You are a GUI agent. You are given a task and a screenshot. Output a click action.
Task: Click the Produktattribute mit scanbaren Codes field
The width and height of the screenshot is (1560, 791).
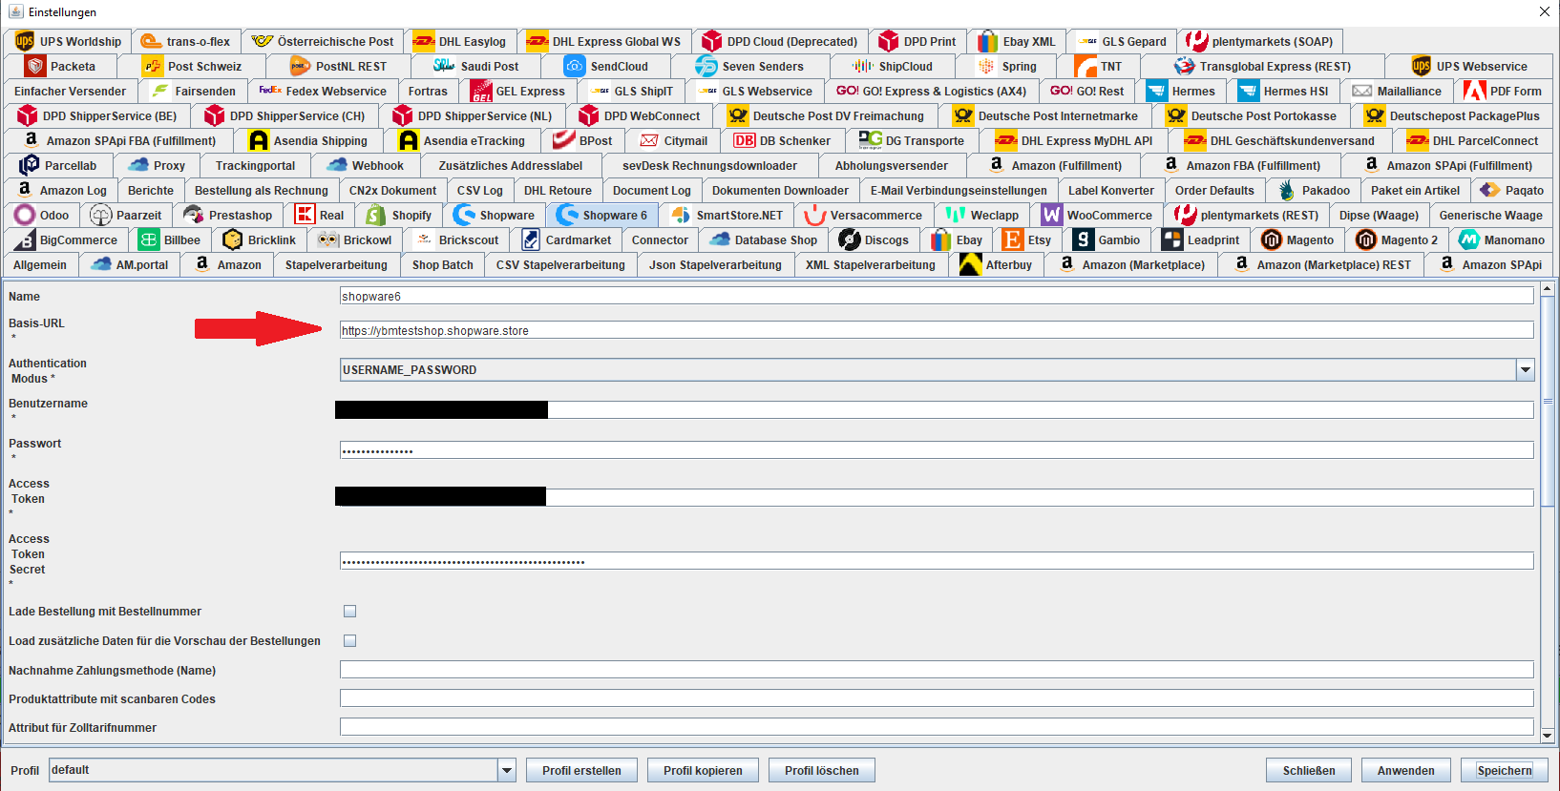click(937, 698)
